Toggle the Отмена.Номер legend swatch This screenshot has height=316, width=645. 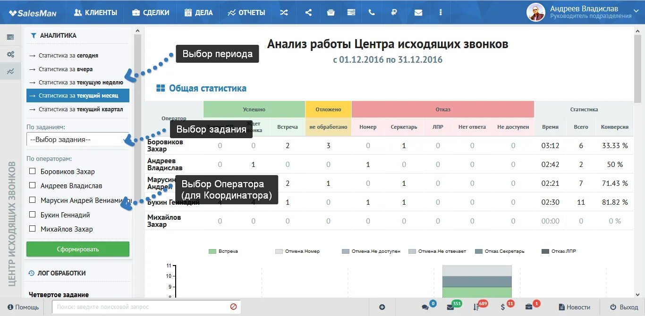pos(279,251)
